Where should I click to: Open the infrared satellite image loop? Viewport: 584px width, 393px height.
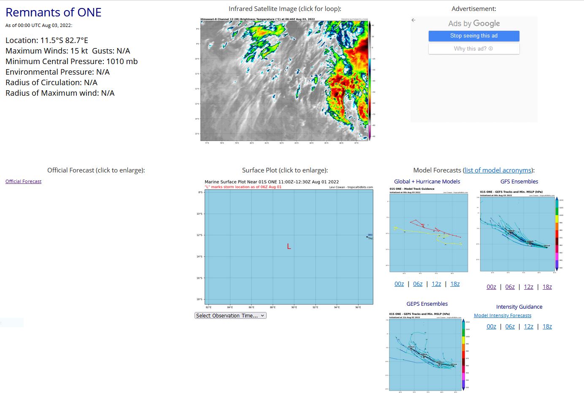click(285, 80)
